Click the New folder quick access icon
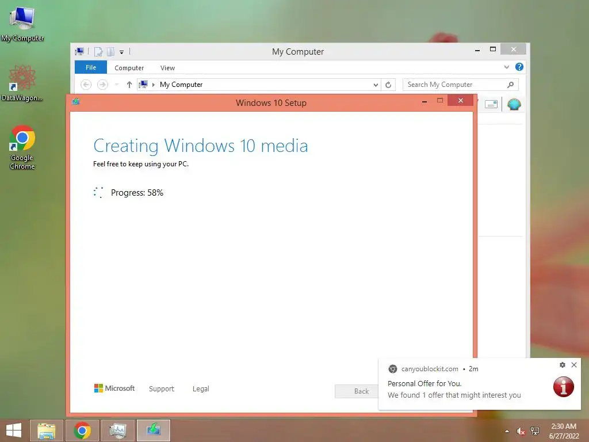Image resolution: width=589 pixels, height=442 pixels. [110, 51]
